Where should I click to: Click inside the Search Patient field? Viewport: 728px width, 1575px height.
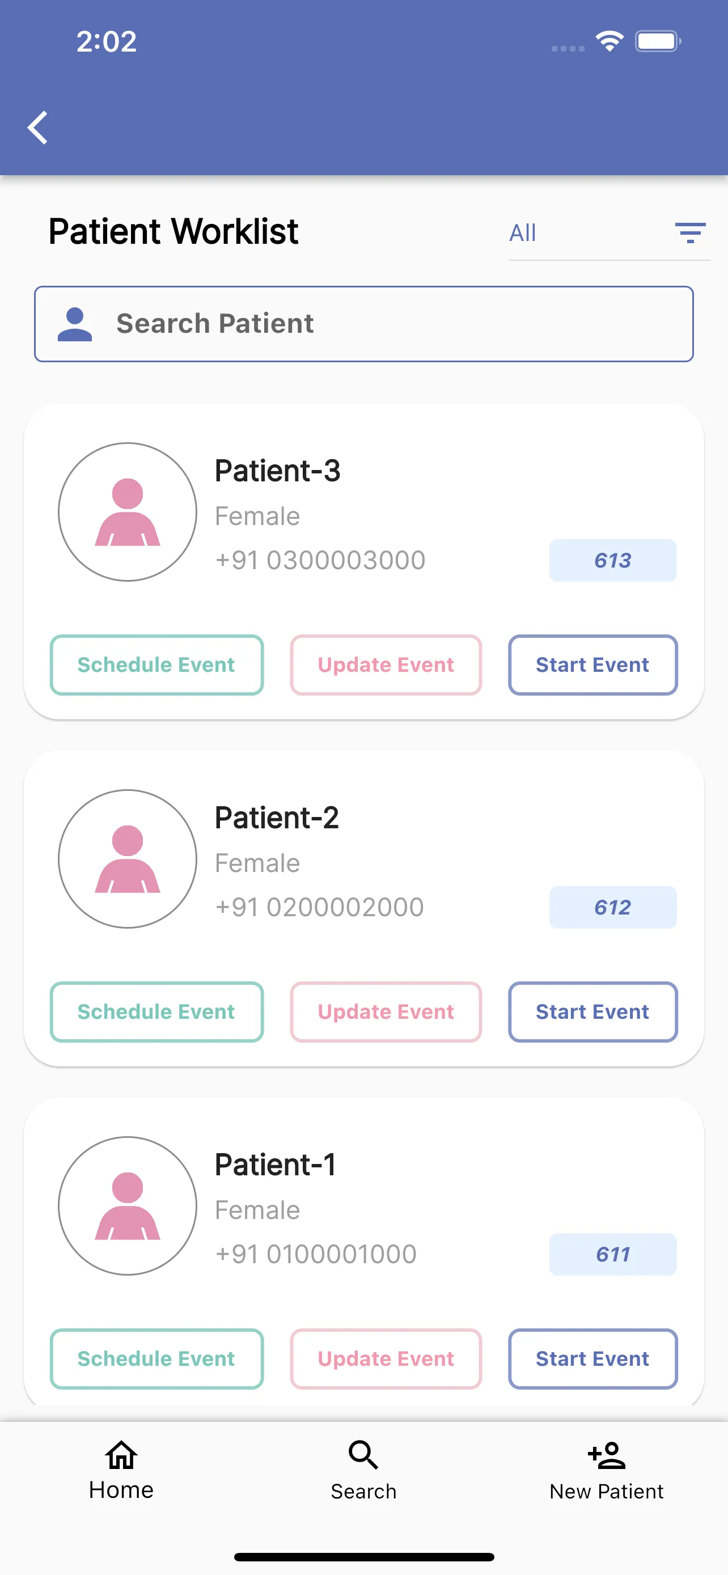pyautogui.click(x=363, y=324)
